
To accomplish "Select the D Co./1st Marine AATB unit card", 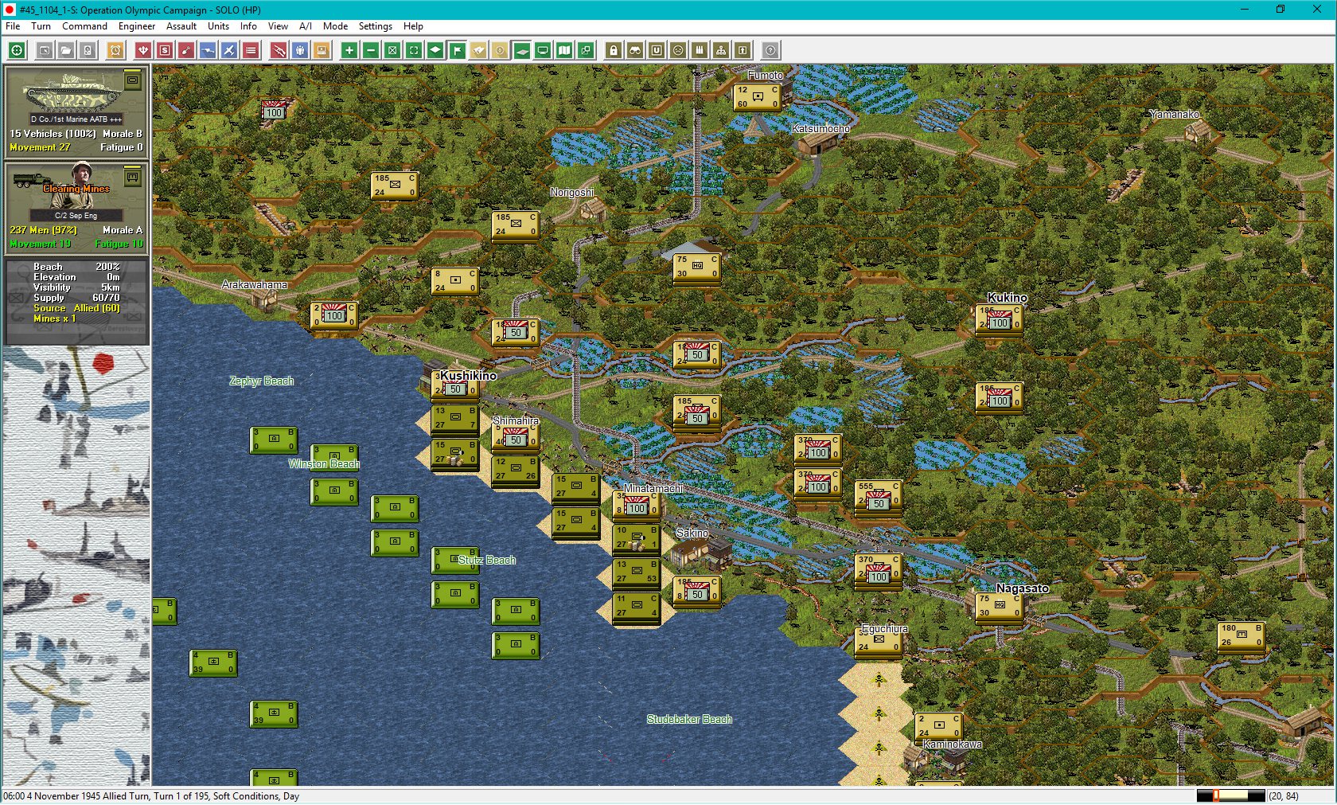I will [76, 111].
